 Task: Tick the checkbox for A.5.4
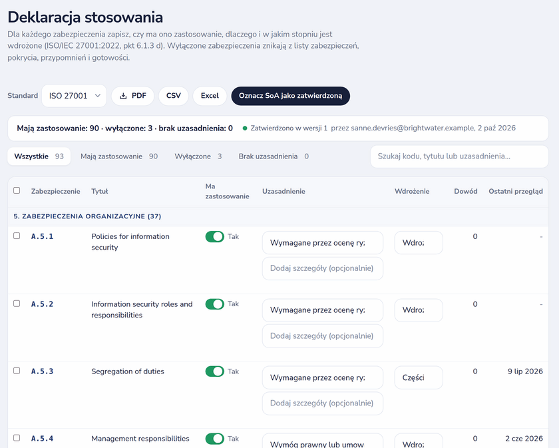[x=17, y=438]
